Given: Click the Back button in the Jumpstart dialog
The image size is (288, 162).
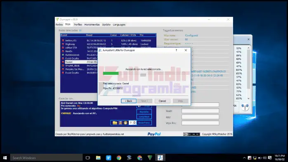Looking at the screenshot, I should tap(129, 101).
